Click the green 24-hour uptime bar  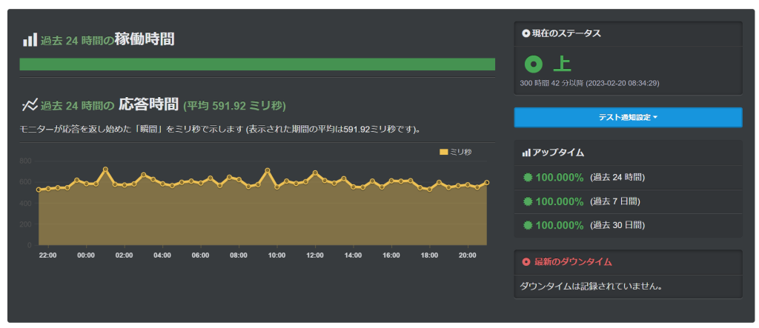click(x=256, y=64)
